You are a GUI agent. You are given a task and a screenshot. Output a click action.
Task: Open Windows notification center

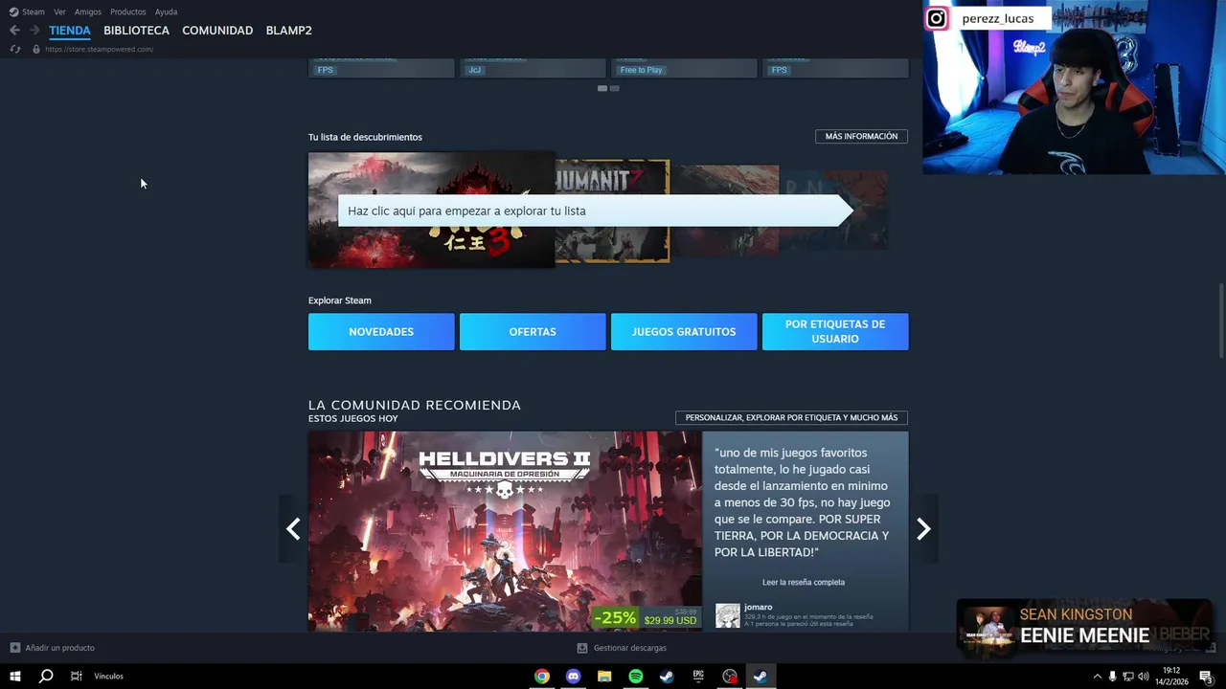1206,677
